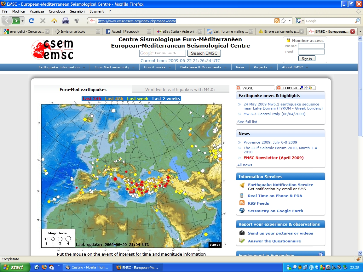
Task: Select the red 'Last 24h' filter
Action: [92, 99]
